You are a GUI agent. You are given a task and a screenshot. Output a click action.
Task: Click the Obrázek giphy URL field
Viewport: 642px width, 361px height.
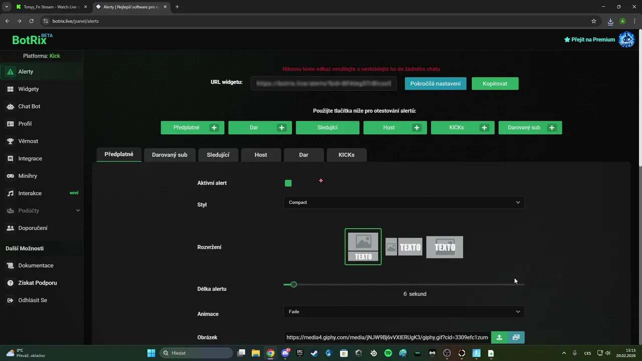point(387,337)
